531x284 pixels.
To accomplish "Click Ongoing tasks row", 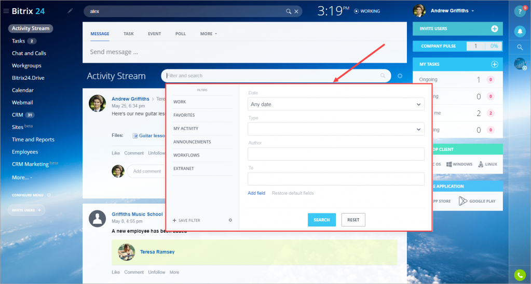I will [x=457, y=79].
